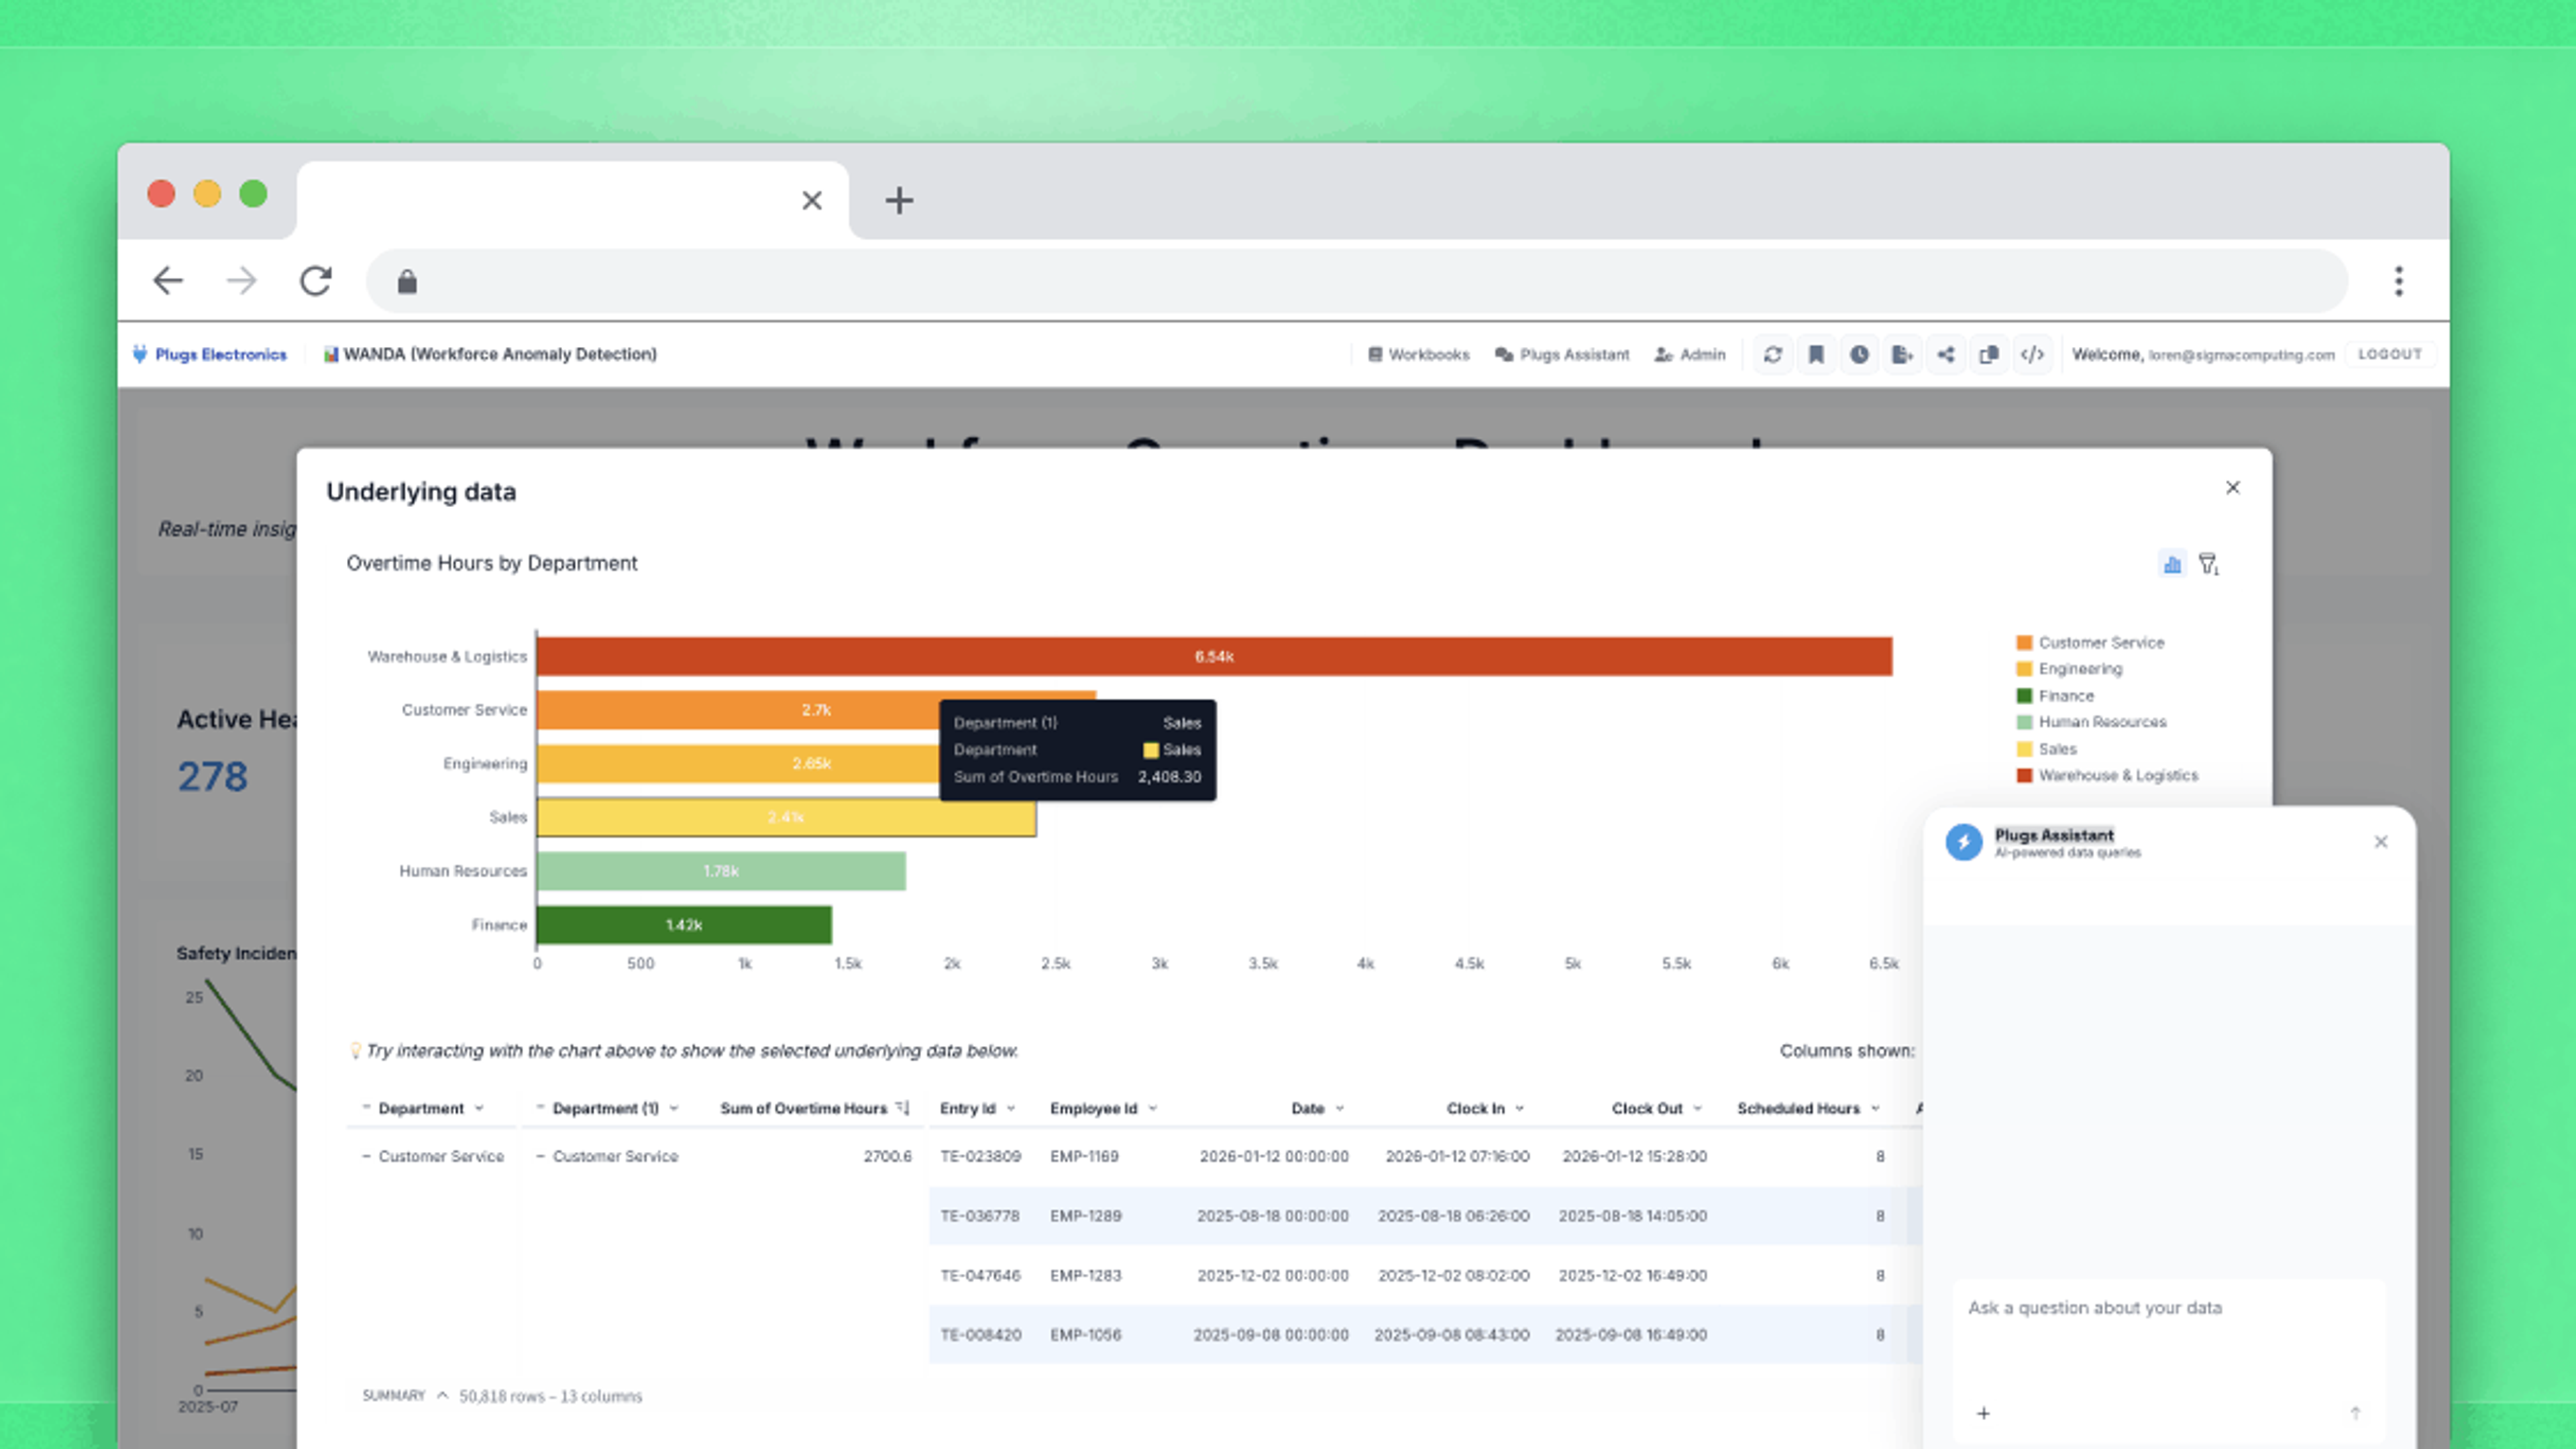The height and width of the screenshot is (1449, 2576).
Task: Select the Human Resources bar
Action: (721, 871)
